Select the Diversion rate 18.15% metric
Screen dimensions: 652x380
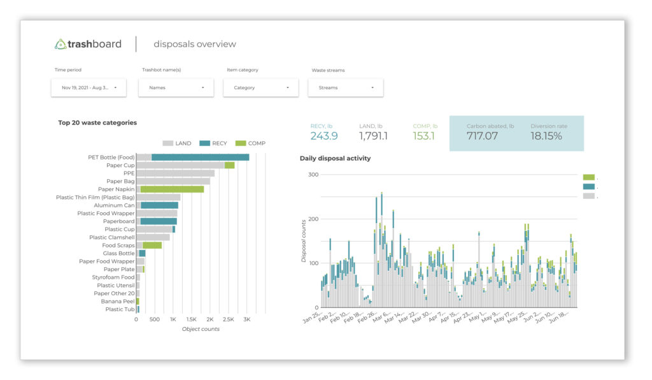tap(546, 133)
